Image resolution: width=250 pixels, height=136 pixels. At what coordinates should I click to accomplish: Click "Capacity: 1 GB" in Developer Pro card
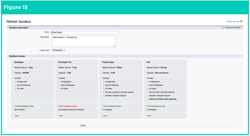point(65,73)
